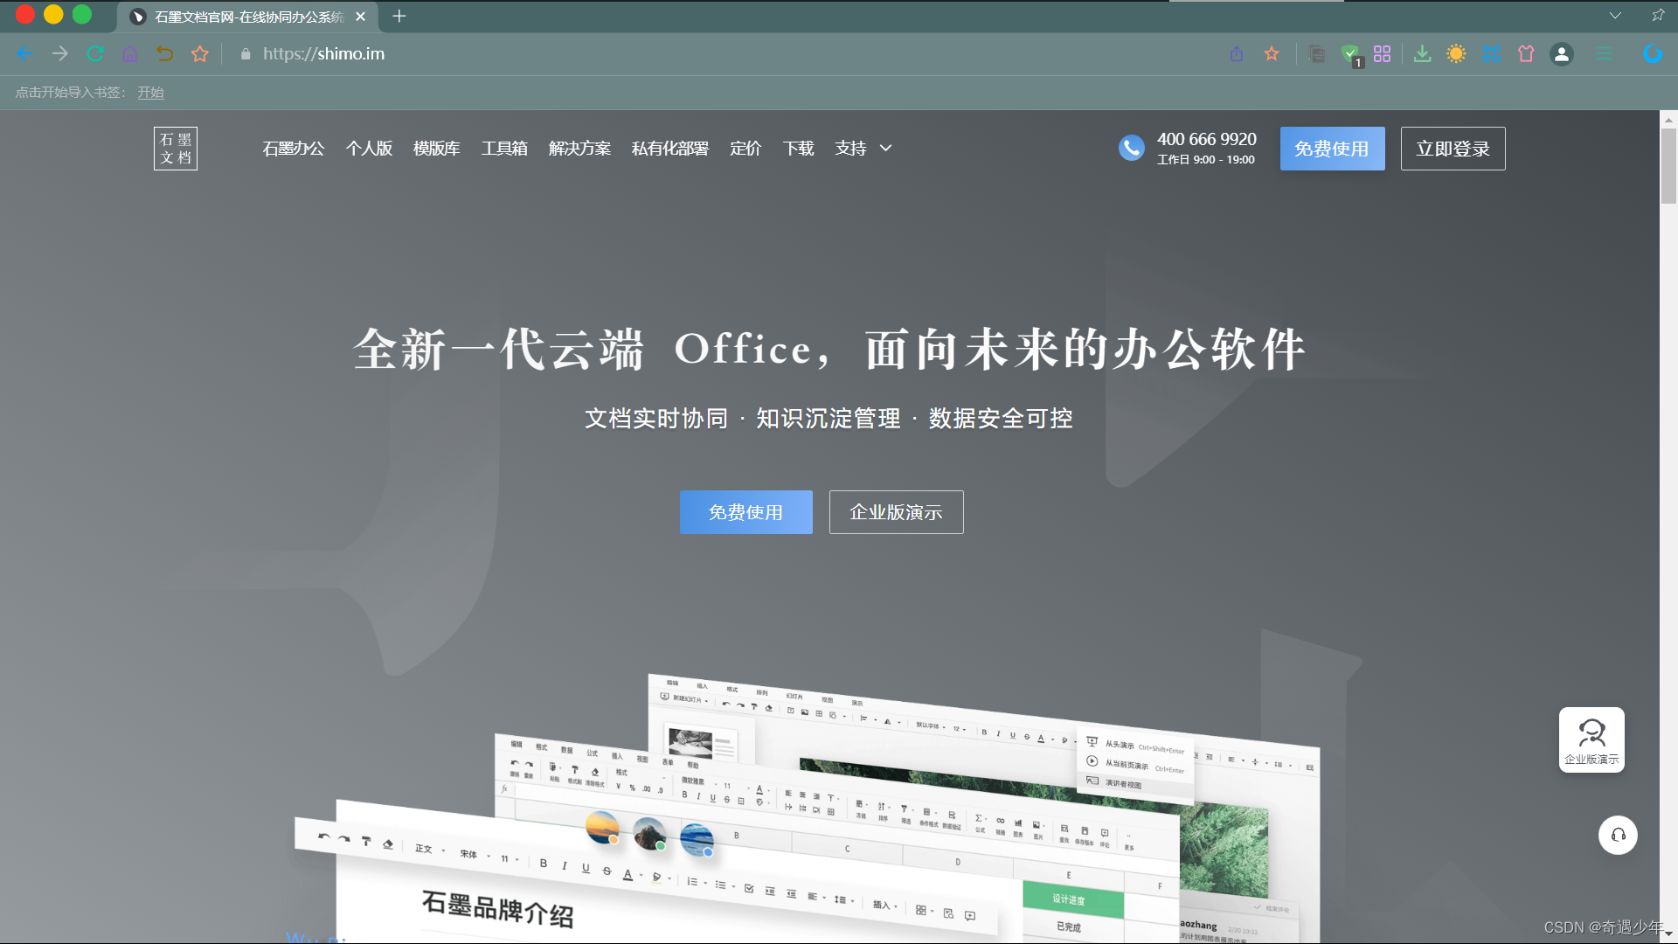The image size is (1678, 944).
Task: Click the 石墨品牌介绍 document preview
Action: click(497, 909)
